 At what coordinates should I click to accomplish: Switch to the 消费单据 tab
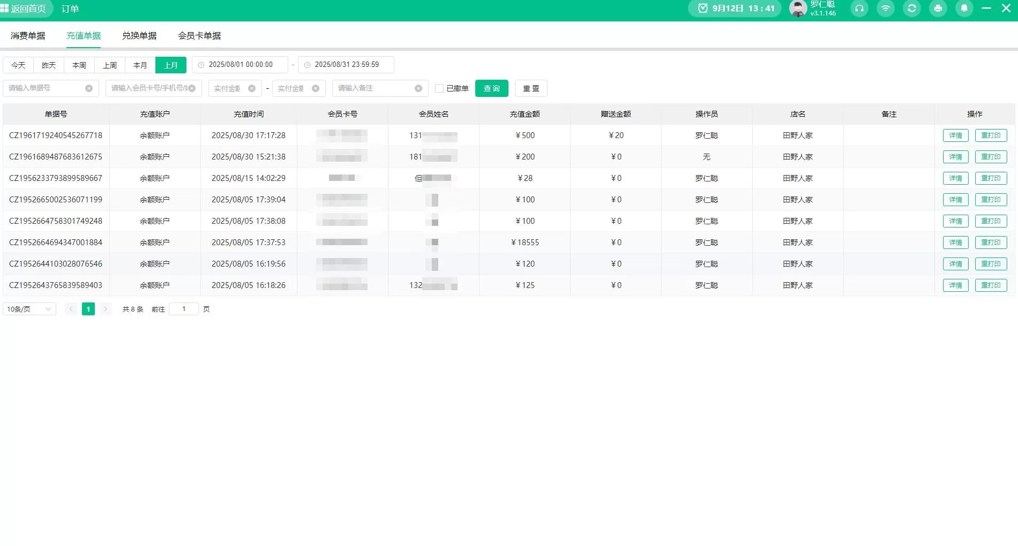click(x=28, y=36)
